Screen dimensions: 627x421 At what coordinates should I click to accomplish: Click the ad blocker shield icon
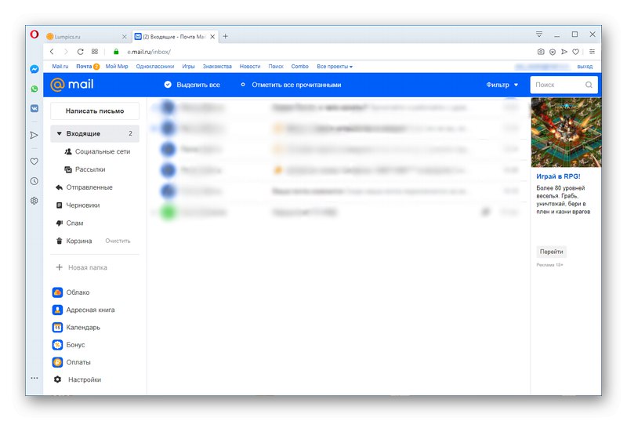[553, 52]
